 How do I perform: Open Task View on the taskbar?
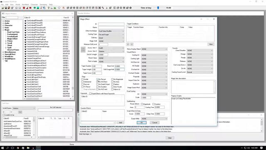pos(12,148)
